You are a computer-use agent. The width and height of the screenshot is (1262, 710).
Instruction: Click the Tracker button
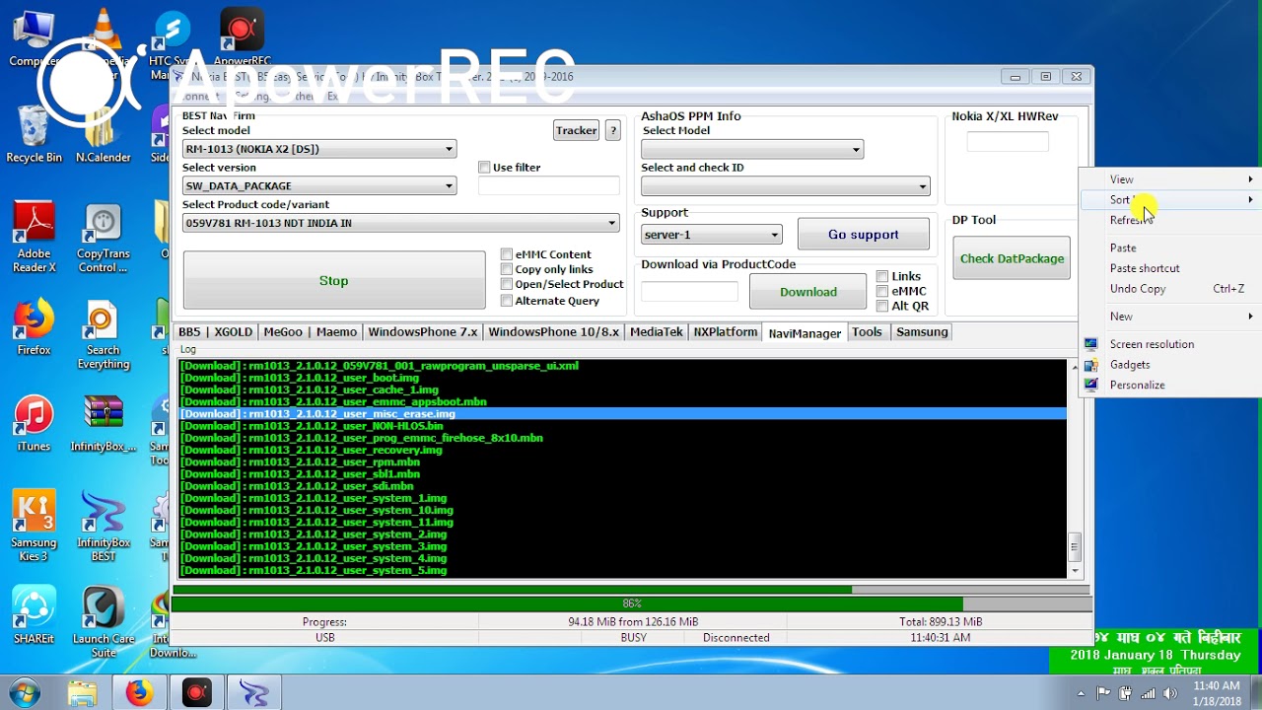pos(576,130)
